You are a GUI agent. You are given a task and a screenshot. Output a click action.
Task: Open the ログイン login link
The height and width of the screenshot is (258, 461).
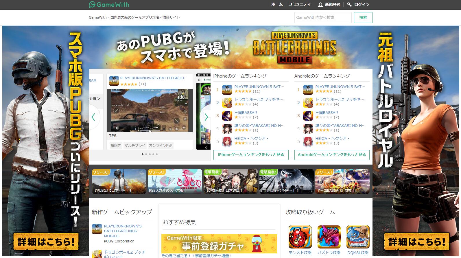click(x=362, y=5)
